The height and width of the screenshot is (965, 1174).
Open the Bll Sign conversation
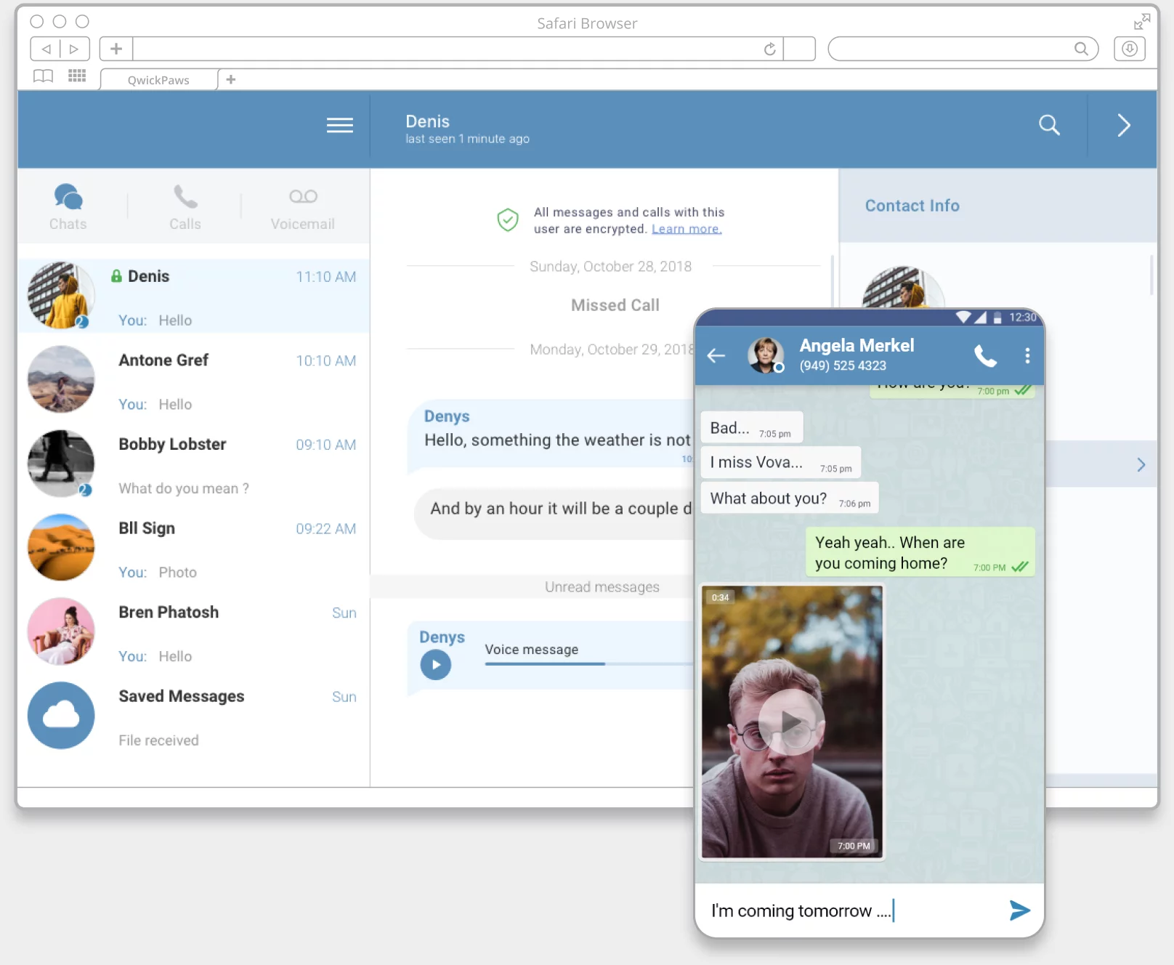pyautogui.click(x=193, y=548)
